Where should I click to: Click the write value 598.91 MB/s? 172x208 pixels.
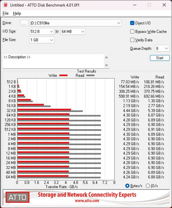pos(129,96)
